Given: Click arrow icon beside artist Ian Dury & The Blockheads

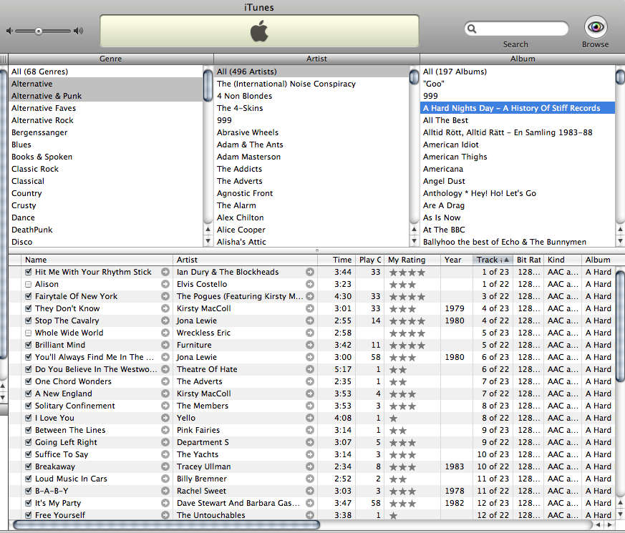Looking at the screenshot, I should coord(310,272).
